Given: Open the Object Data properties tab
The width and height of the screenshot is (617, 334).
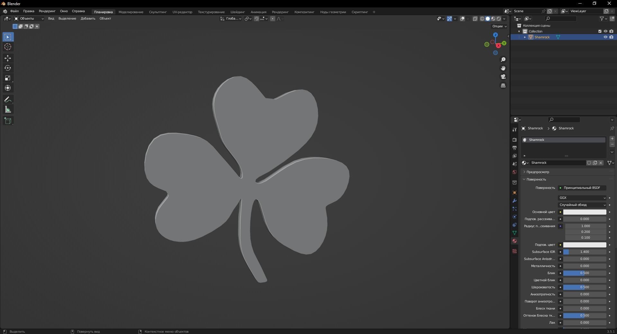Looking at the screenshot, I should coord(514,233).
